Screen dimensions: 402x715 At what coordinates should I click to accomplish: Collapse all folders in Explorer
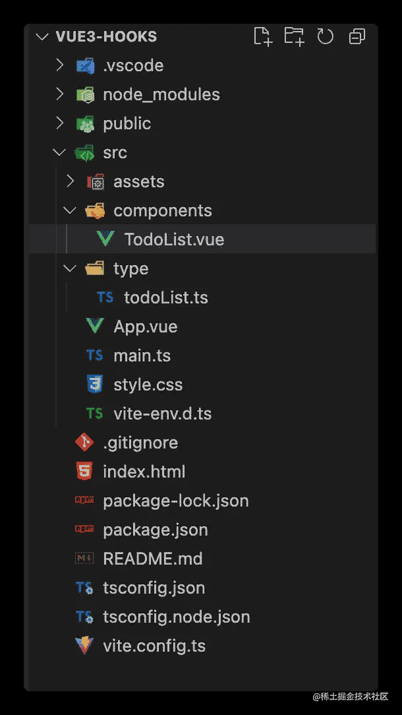point(357,37)
